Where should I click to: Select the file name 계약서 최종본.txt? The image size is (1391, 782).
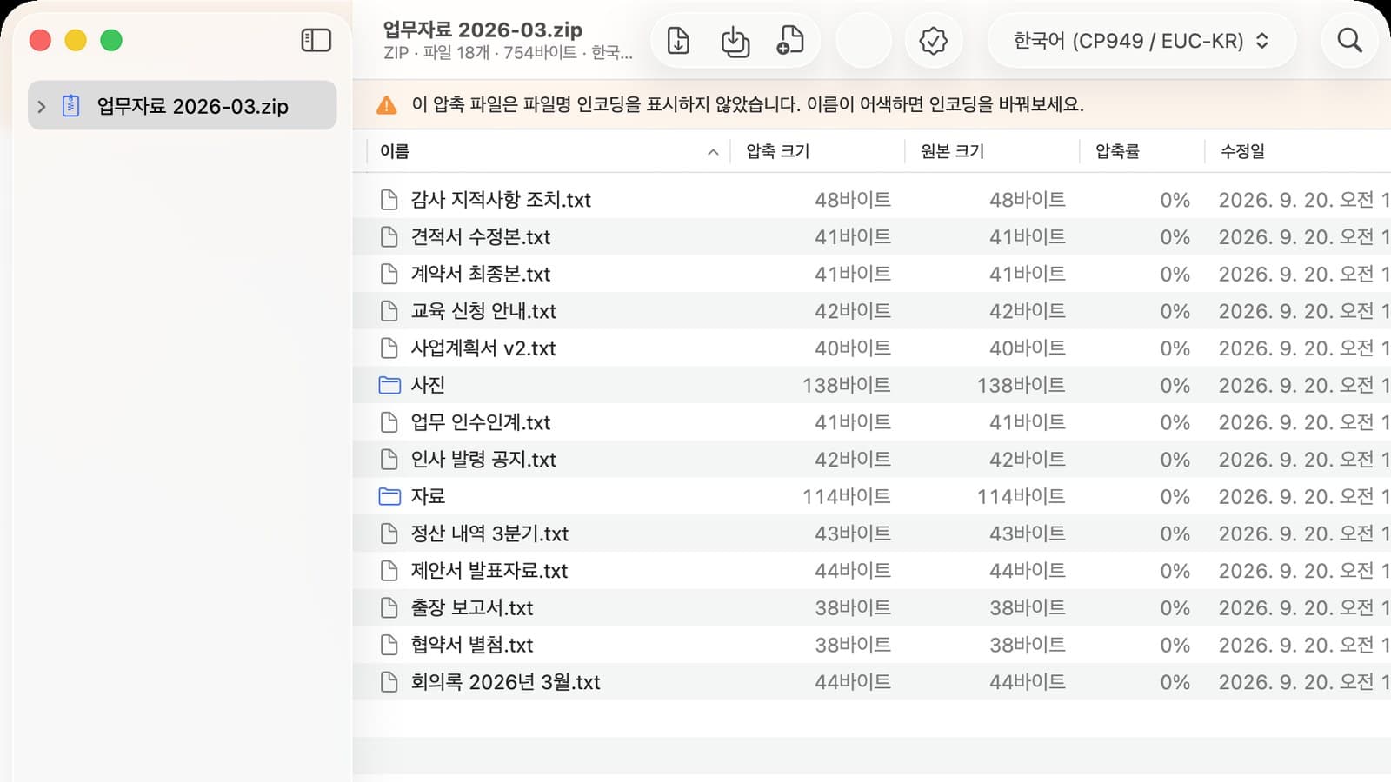481,274
